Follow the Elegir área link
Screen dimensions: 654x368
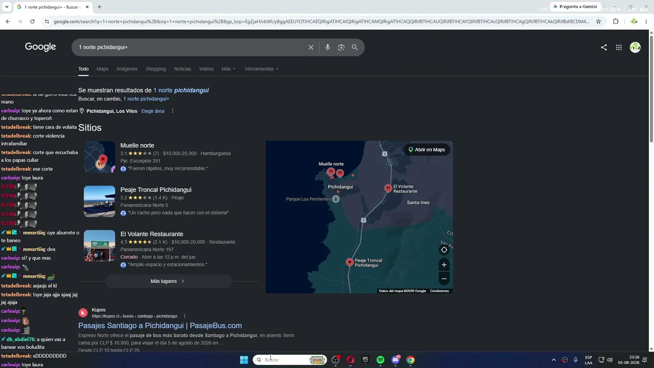pos(153,111)
